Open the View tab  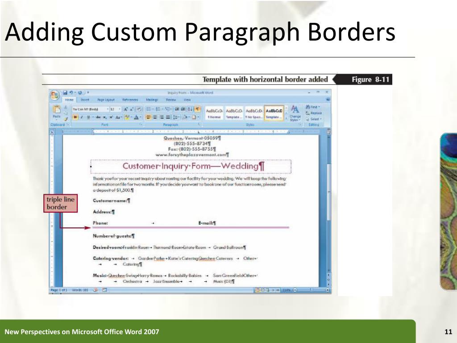click(x=187, y=100)
